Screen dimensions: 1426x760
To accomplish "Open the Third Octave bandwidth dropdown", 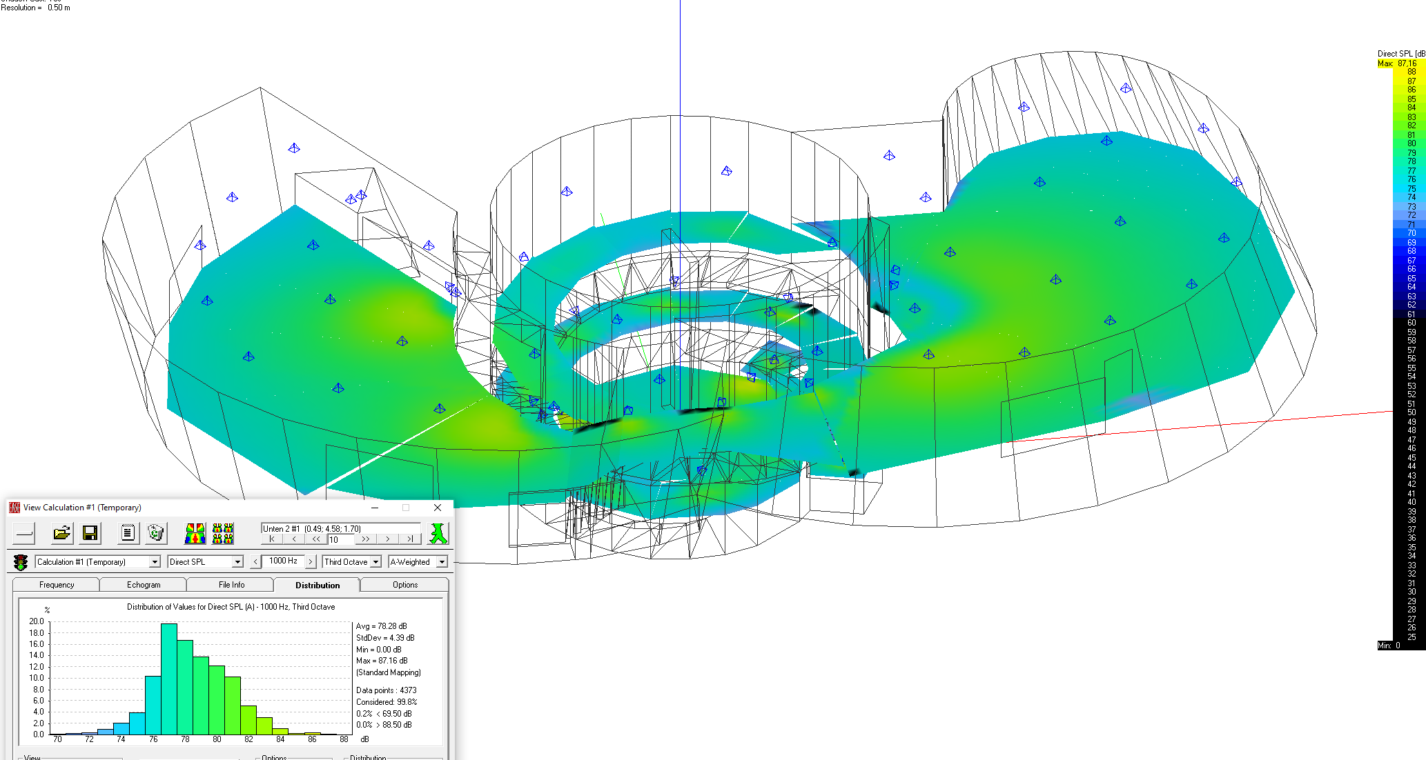I will pos(376,562).
